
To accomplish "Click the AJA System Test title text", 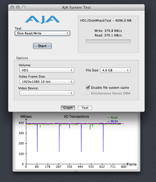I will (76, 8).
